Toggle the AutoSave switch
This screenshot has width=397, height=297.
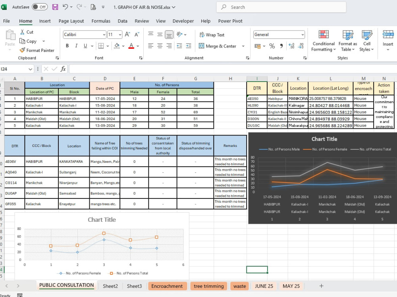[x=39, y=7]
